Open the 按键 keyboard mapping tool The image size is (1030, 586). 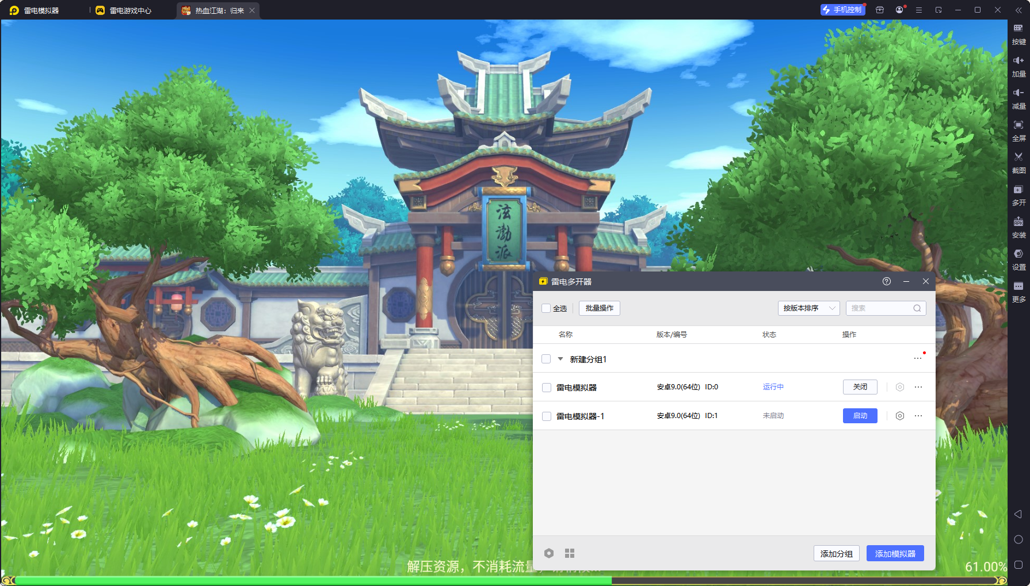pyautogui.click(x=1018, y=33)
